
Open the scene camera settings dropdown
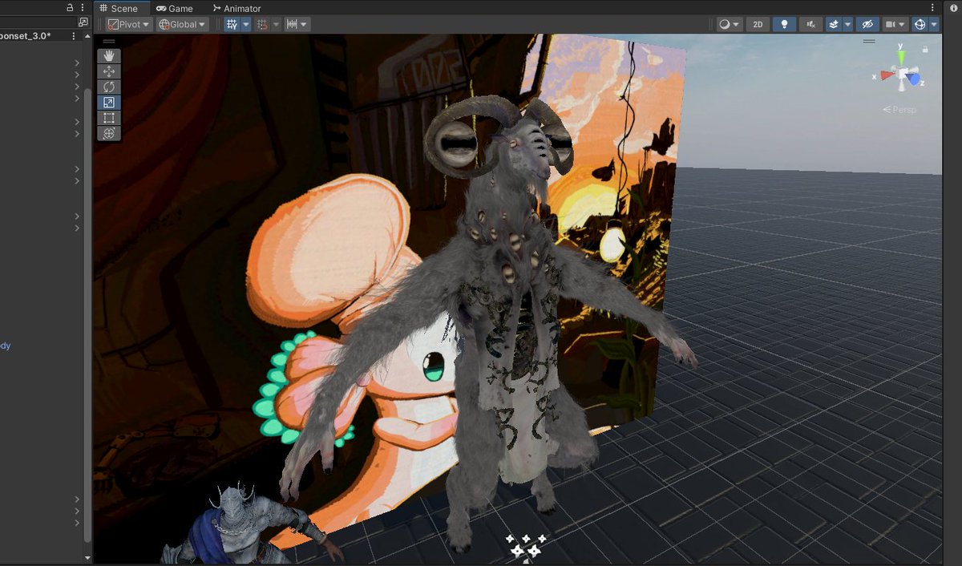pyautogui.click(x=895, y=24)
